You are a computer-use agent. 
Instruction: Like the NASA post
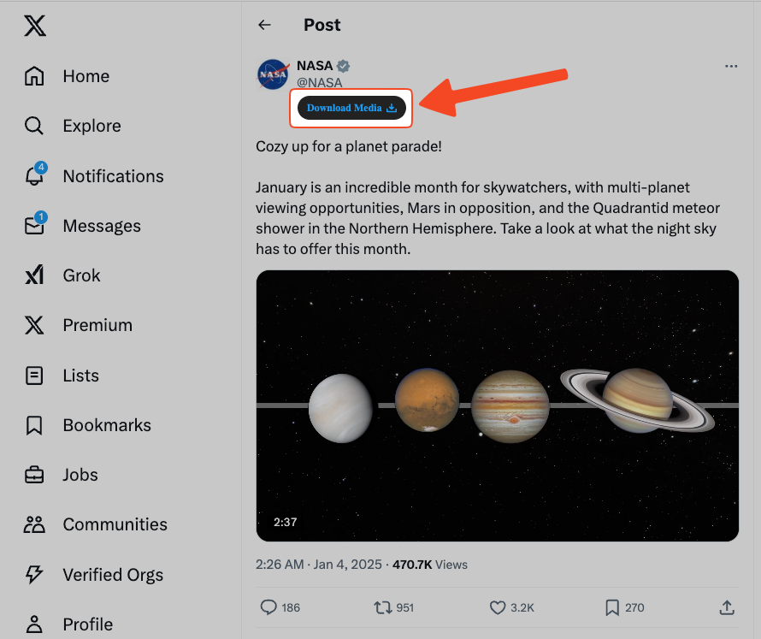click(498, 607)
